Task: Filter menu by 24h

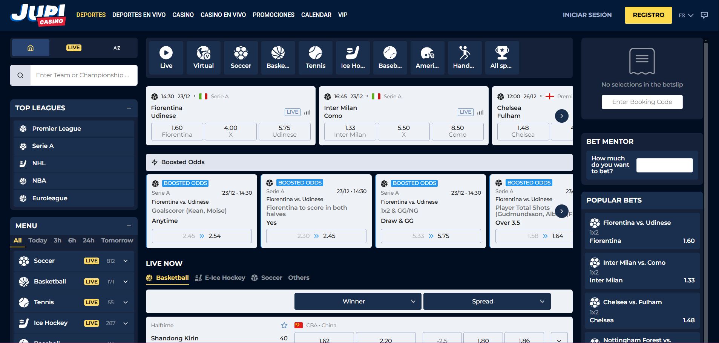Action: (89, 241)
